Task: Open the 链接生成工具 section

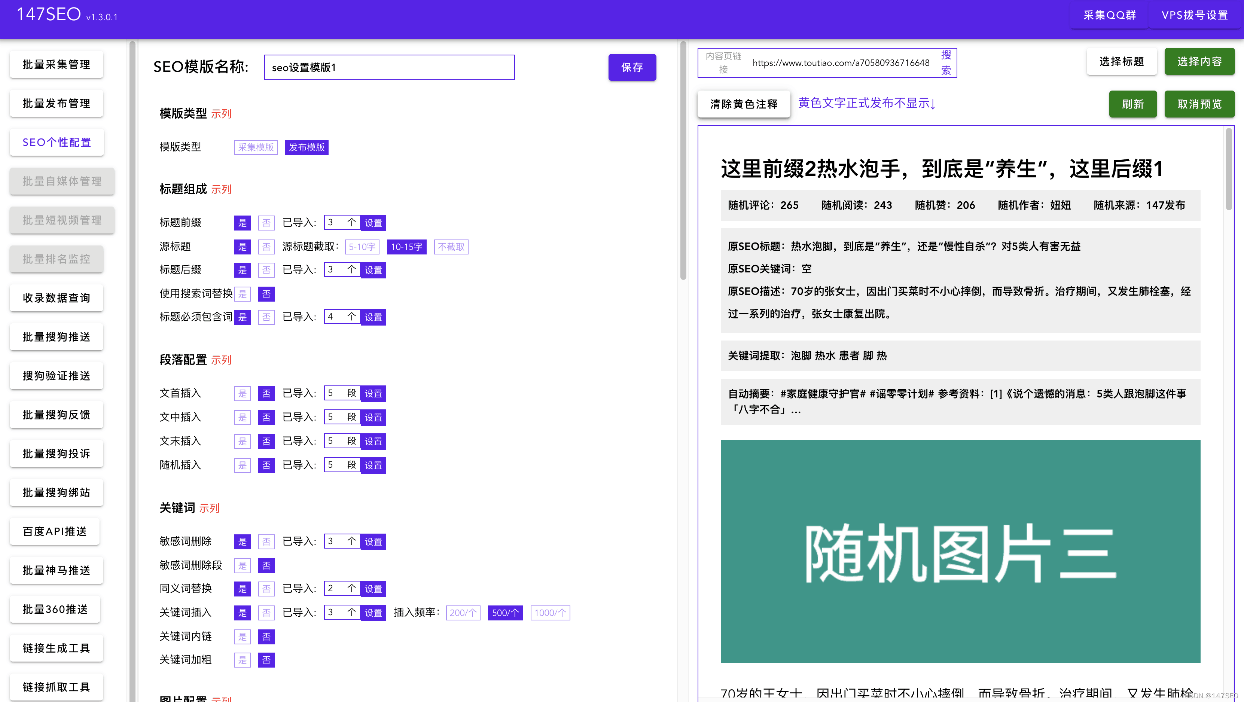Action: (56, 648)
